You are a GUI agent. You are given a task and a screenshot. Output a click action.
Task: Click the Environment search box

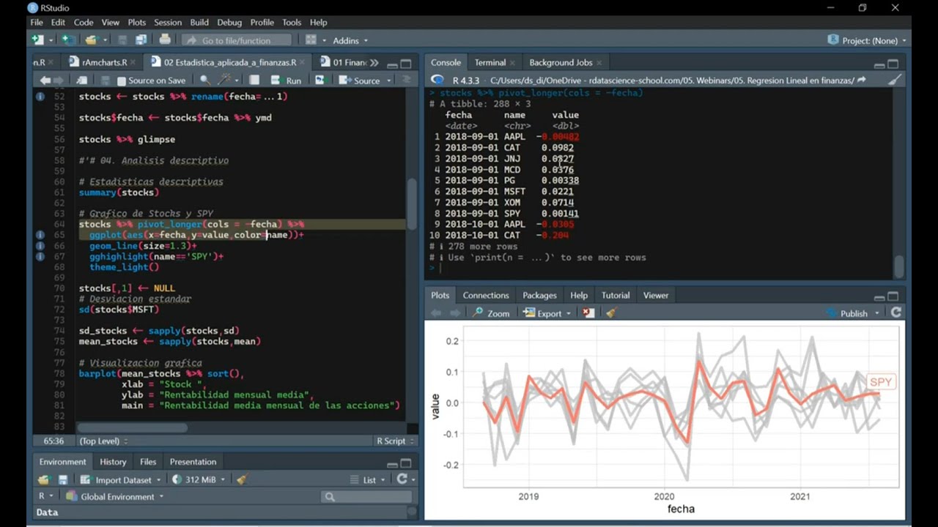[366, 497]
